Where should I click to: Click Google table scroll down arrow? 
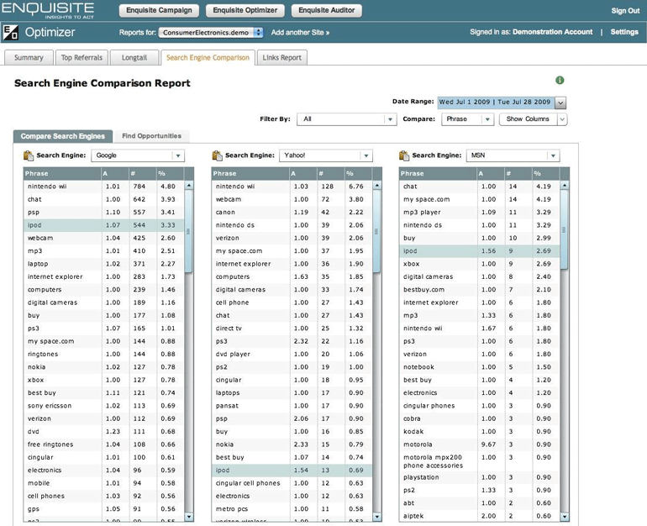pos(189,517)
